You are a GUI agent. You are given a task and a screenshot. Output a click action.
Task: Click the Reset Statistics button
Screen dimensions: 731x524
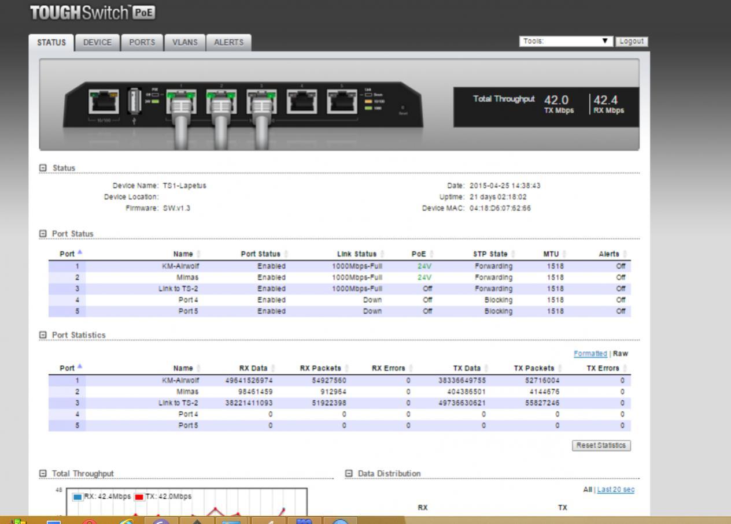(x=601, y=445)
